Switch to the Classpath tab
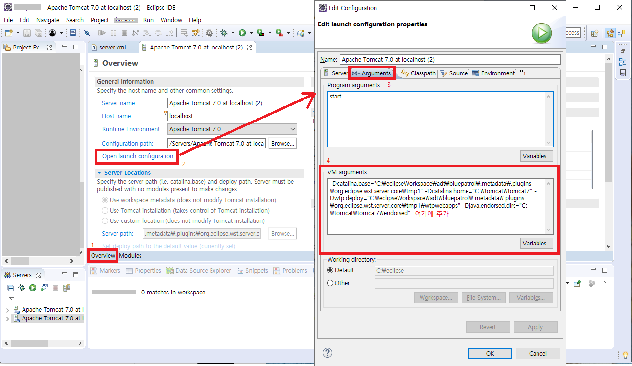632x366 pixels. (419, 73)
